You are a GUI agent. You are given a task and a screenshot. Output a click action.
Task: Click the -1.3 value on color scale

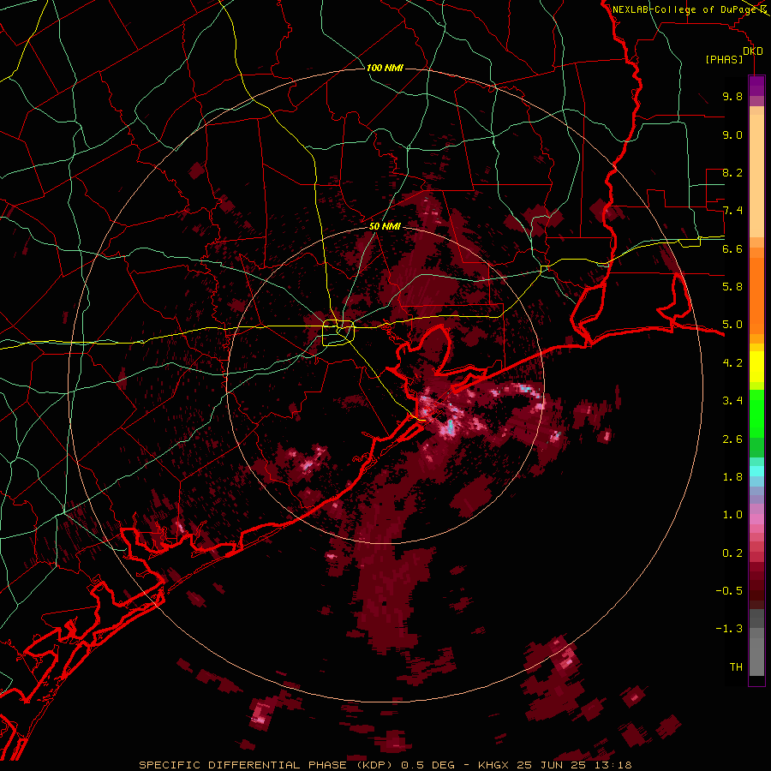coord(729,629)
